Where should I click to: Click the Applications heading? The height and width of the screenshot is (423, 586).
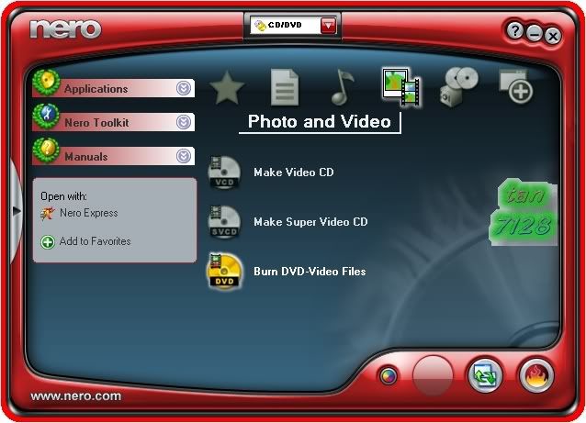coord(96,89)
